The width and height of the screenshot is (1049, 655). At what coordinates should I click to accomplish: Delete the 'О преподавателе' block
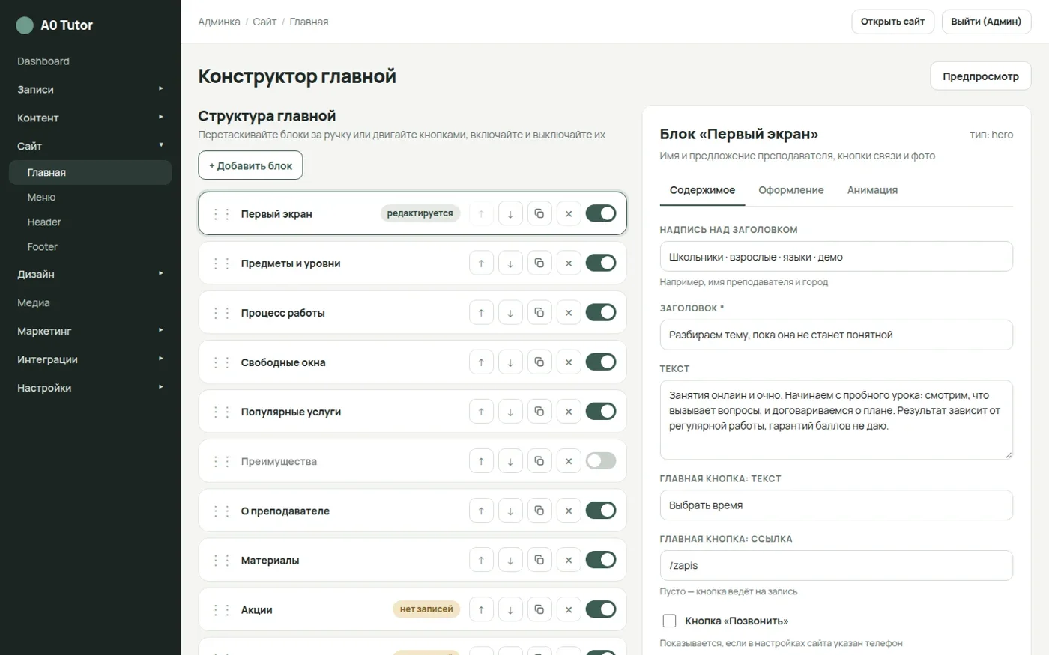tap(569, 511)
